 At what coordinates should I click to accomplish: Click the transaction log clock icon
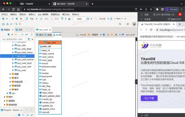coord(88,19)
